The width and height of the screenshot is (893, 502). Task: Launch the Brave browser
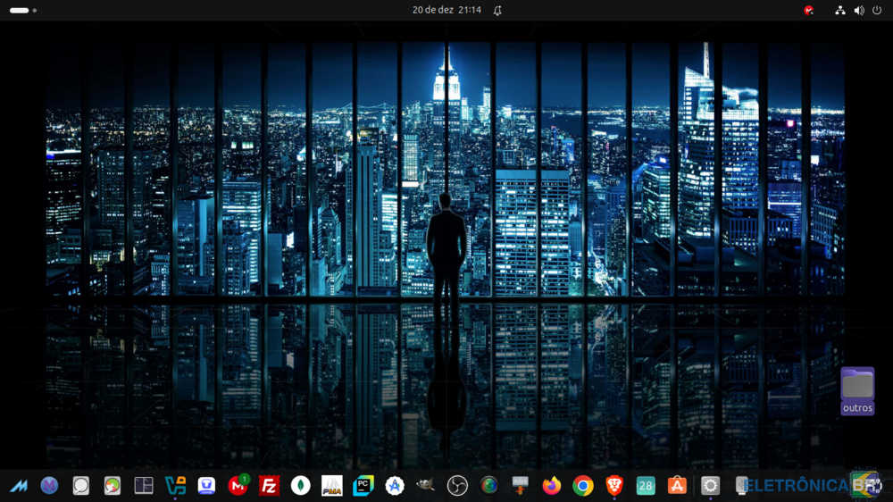[x=614, y=486]
